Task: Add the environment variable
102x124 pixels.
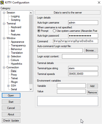Action: tap(92, 86)
